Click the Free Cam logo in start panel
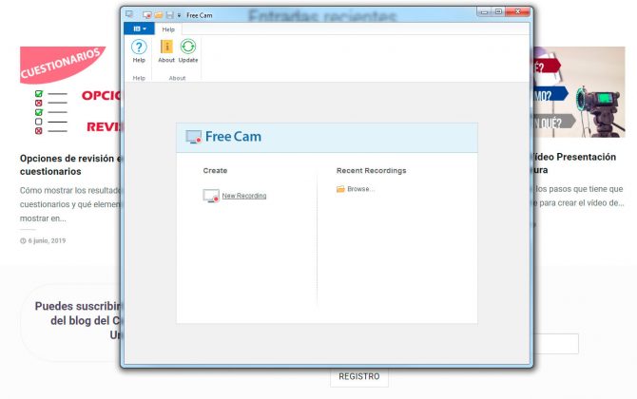Viewport: 637px width, 399px height. 223,137
